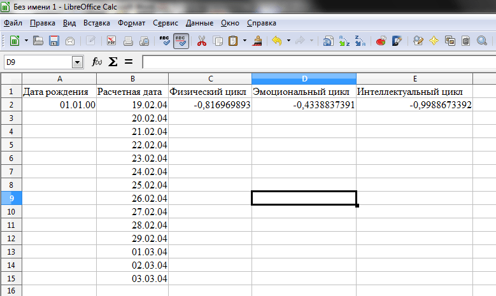This screenshot has width=496, height=296.
Task: Click the Paste clipboard icon
Action: (x=233, y=41)
